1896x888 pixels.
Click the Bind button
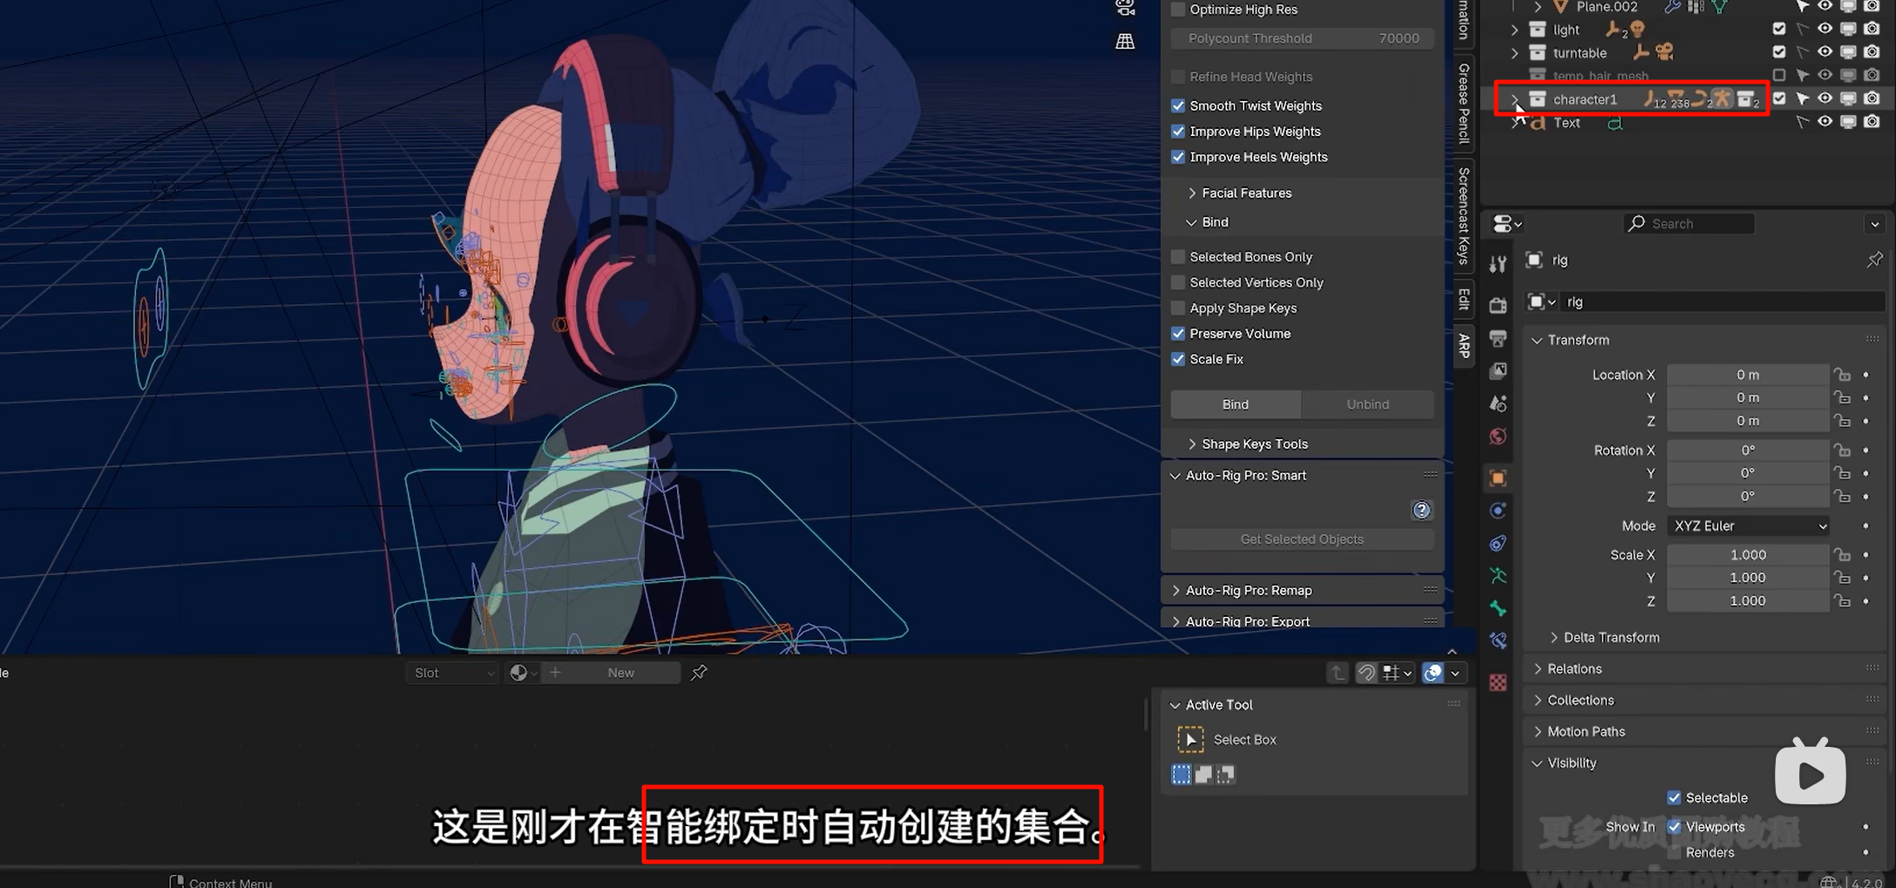click(x=1236, y=404)
